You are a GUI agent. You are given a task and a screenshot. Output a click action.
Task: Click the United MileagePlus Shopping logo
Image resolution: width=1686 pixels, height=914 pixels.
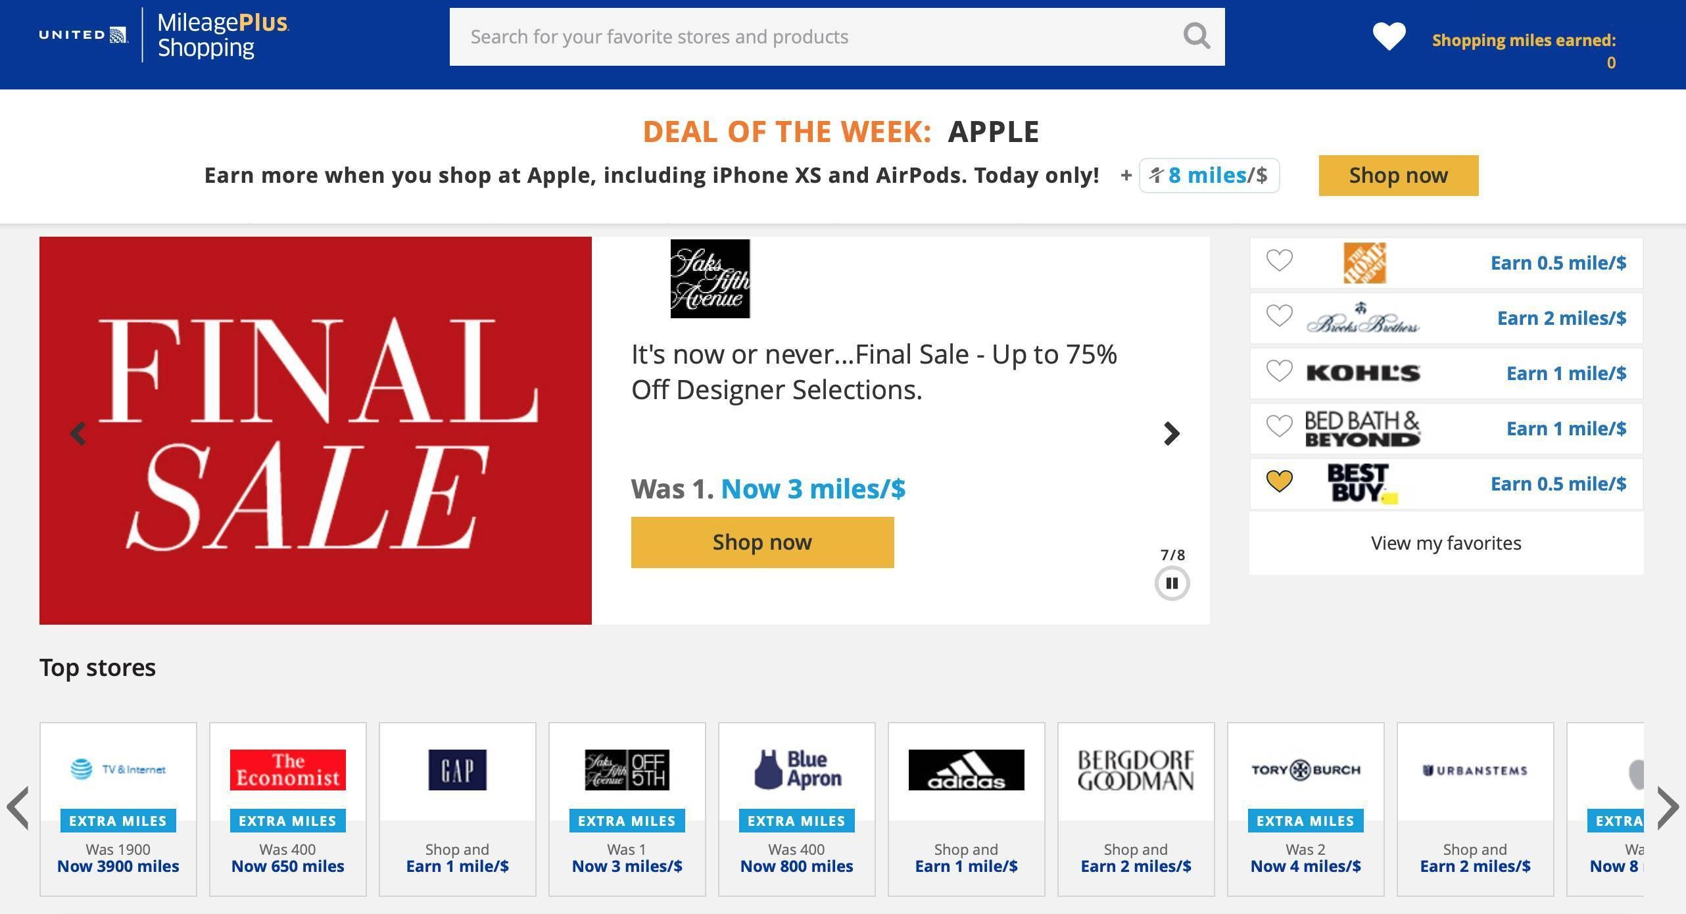[x=164, y=36]
